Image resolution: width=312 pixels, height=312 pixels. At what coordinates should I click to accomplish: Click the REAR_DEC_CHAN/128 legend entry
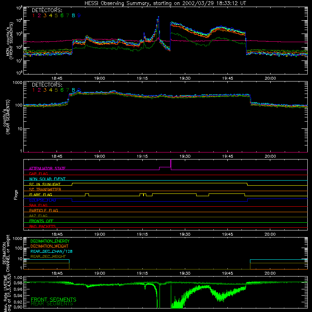51,251
